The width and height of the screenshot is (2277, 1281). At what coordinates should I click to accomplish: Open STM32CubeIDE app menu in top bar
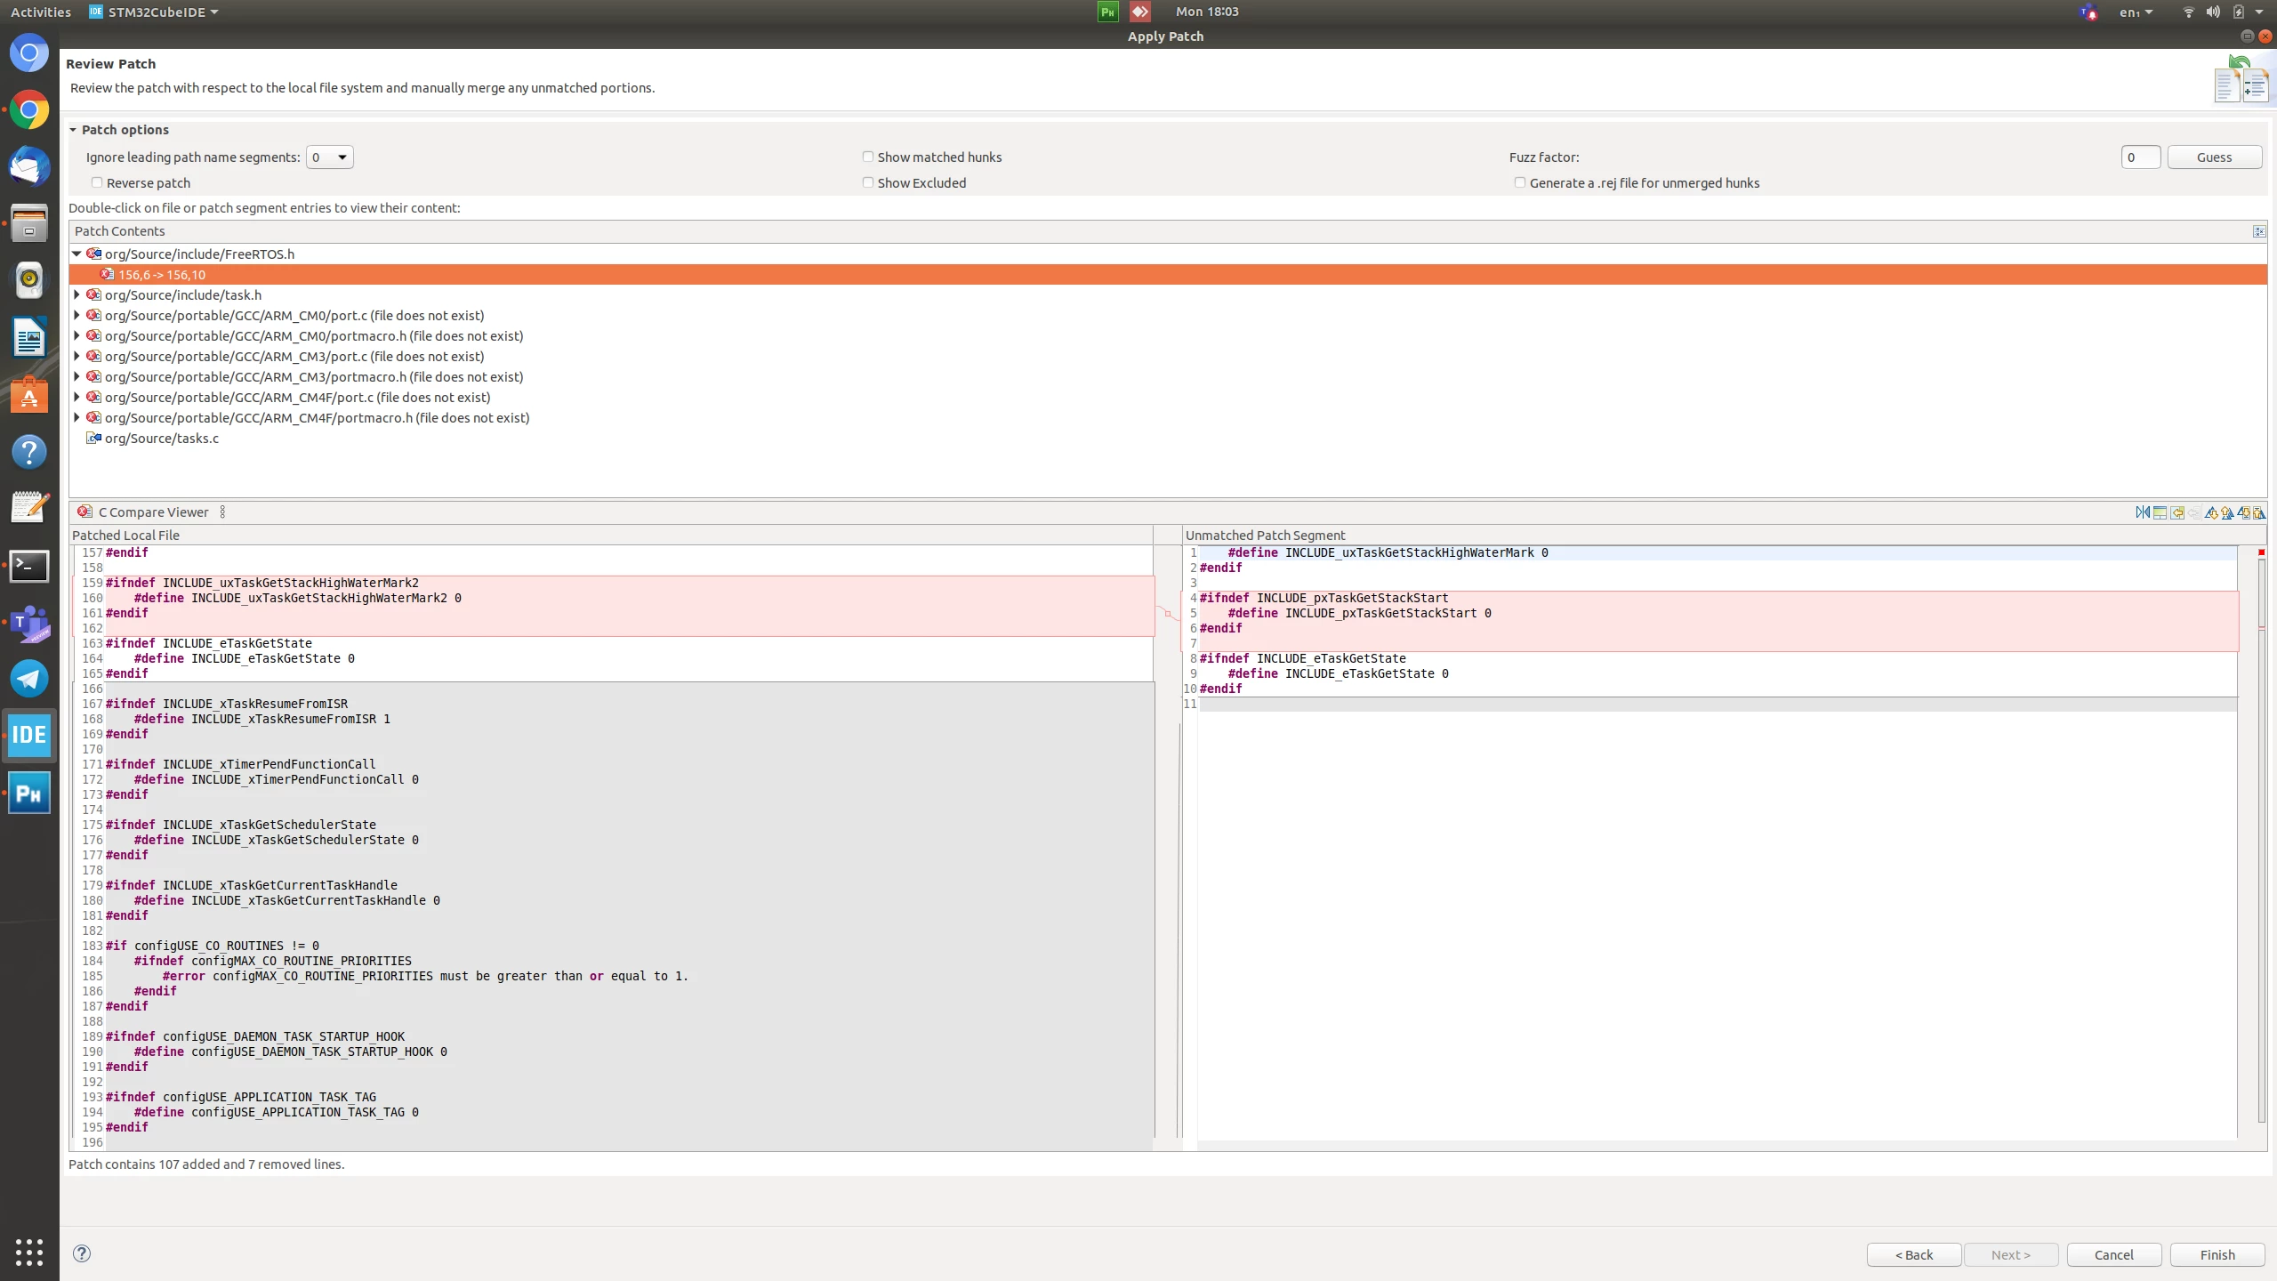[x=154, y=12]
